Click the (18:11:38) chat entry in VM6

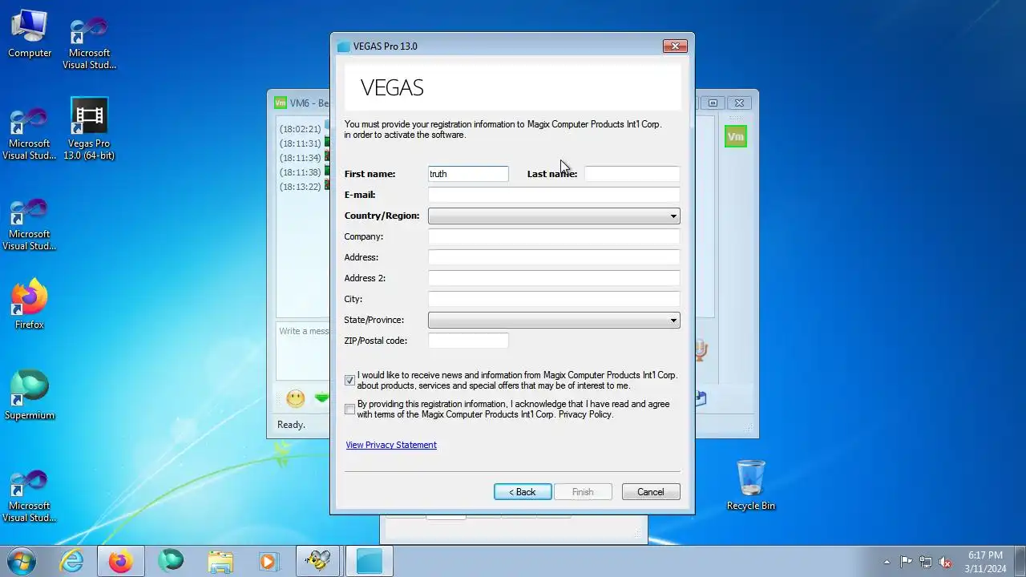point(300,172)
